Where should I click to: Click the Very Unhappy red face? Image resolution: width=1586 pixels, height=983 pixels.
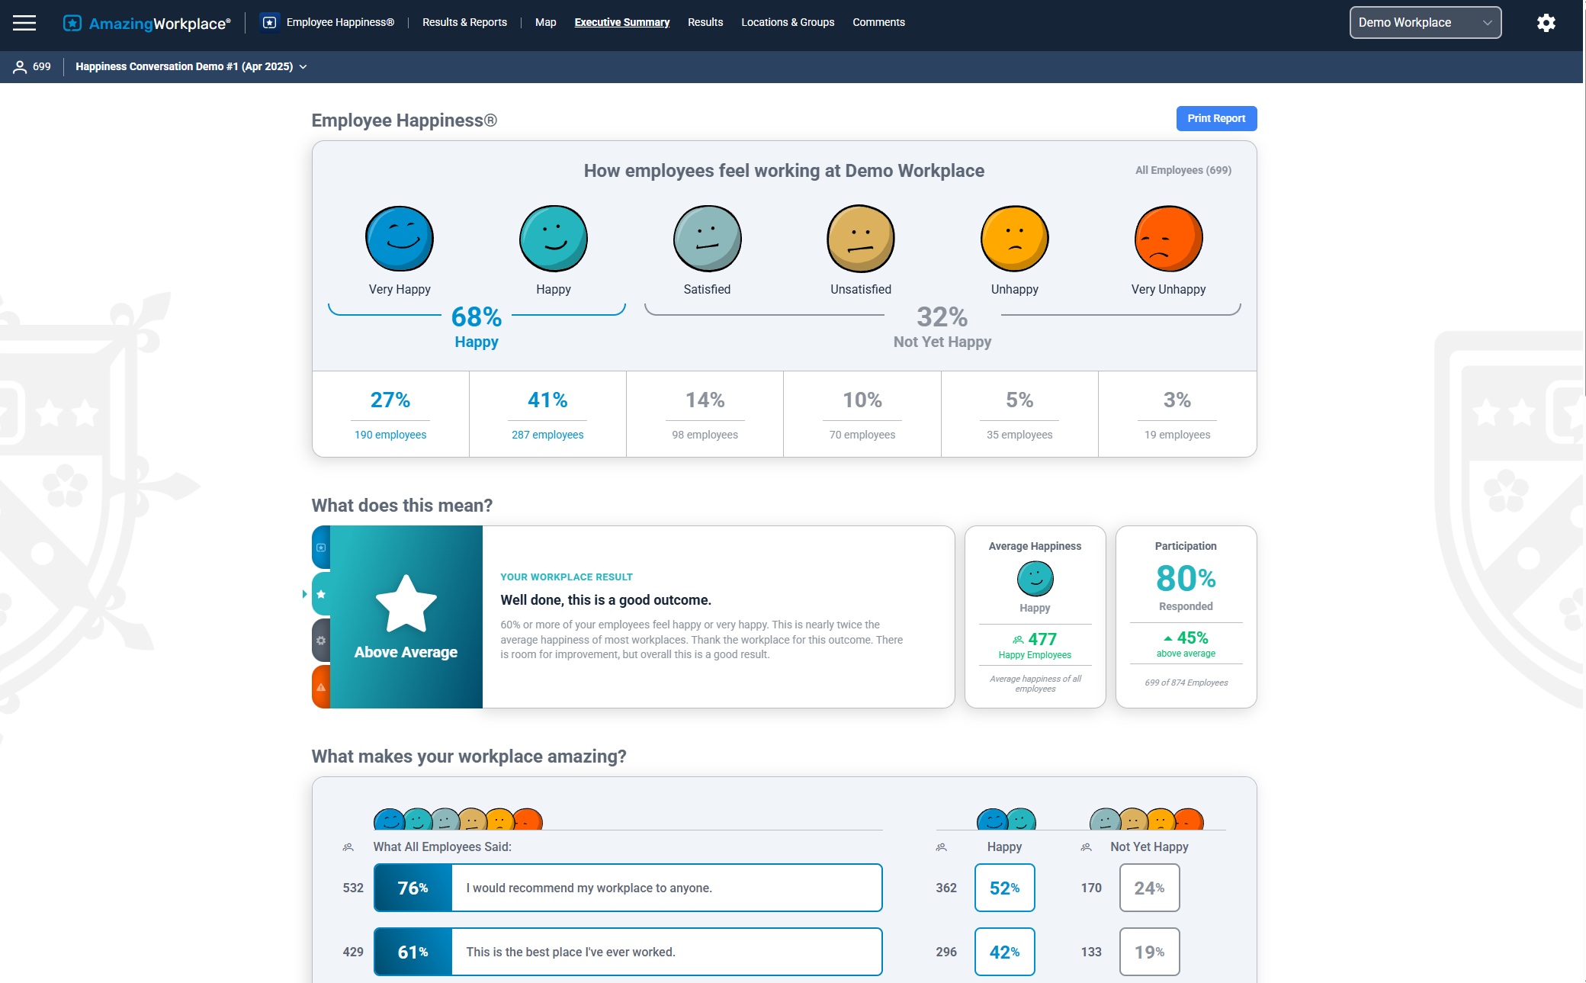[1168, 239]
